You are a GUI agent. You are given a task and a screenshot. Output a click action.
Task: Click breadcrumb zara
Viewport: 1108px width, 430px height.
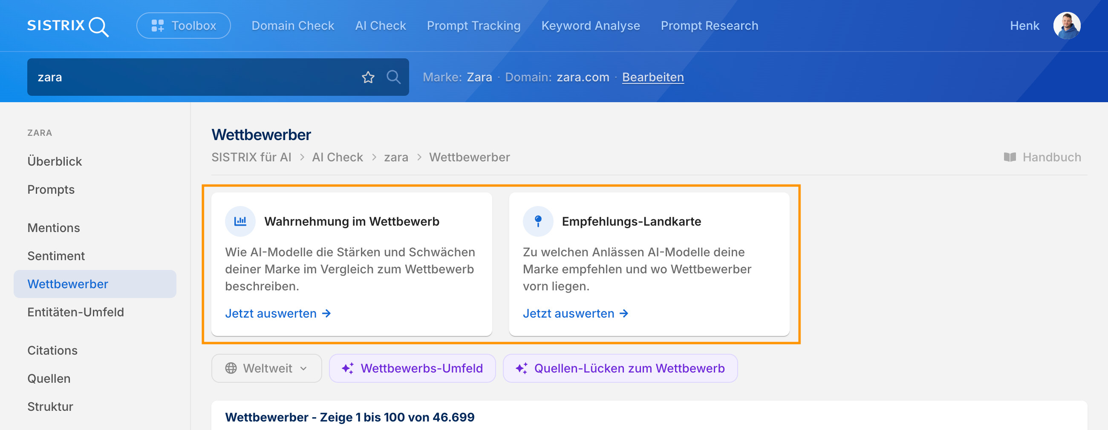pos(396,157)
